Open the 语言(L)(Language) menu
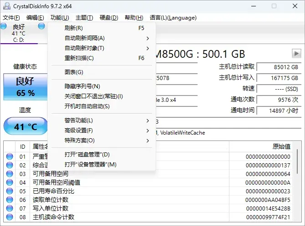Viewport: 305px width, 226px height. pyautogui.click(x=173, y=18)
